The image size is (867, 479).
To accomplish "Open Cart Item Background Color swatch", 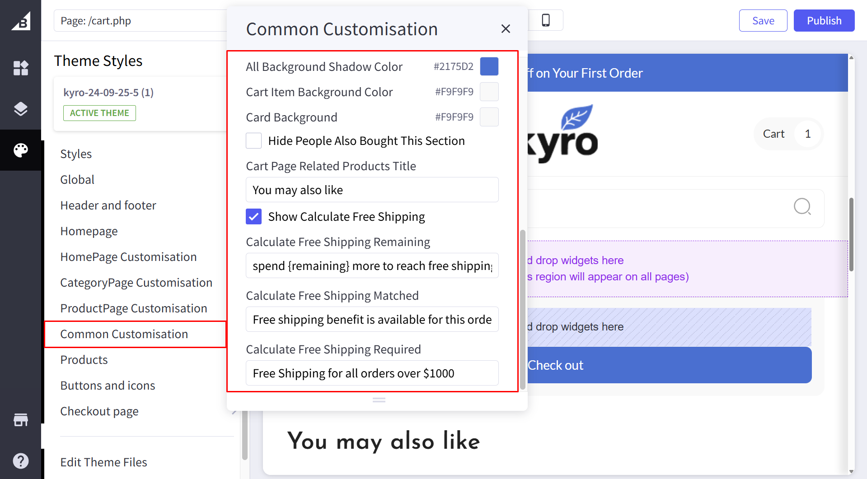I will click(x=489, y=92).
